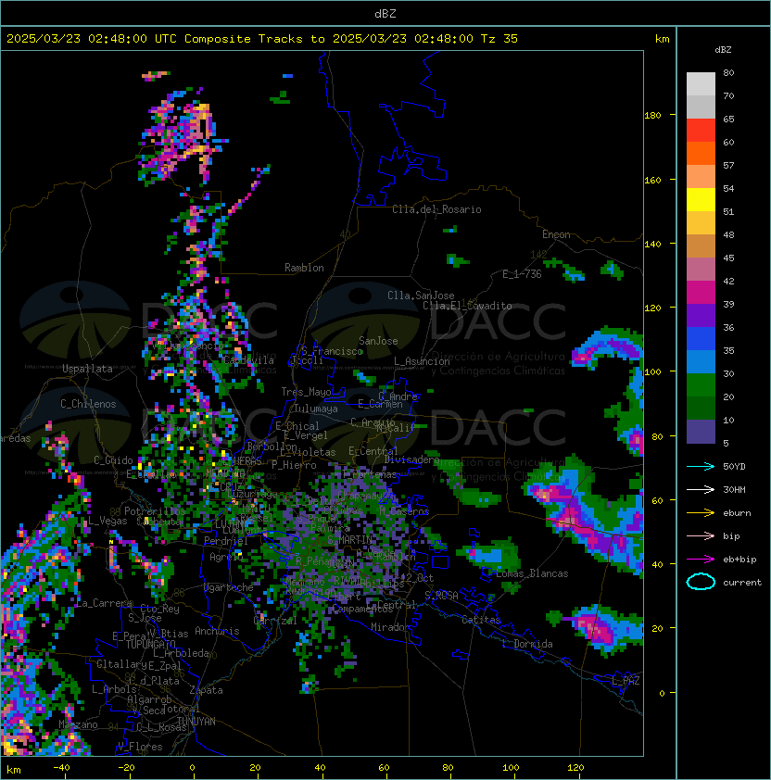The image size is (771, 780).
Task: Click the C_Chilenos map label
Action: (88, 404)
